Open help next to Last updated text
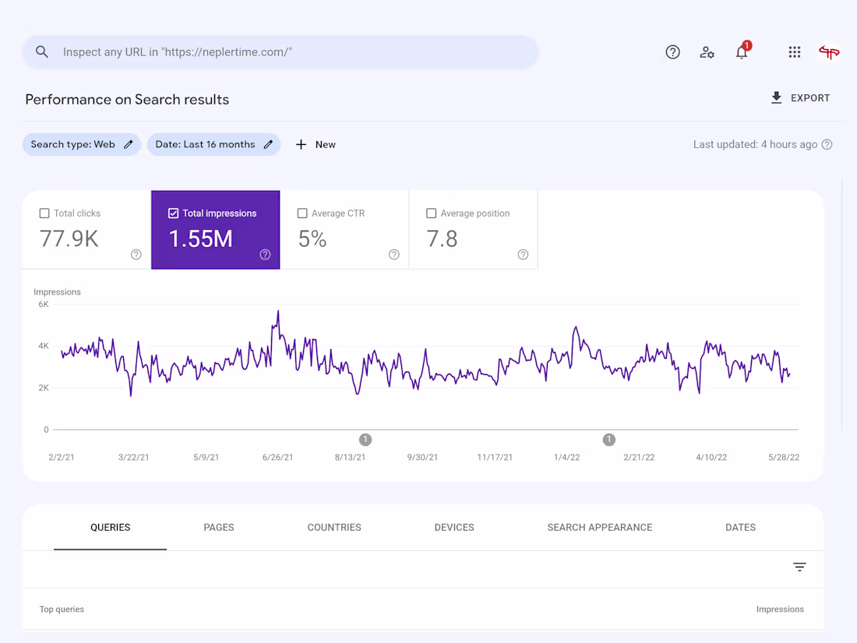 tap(827, 144)
